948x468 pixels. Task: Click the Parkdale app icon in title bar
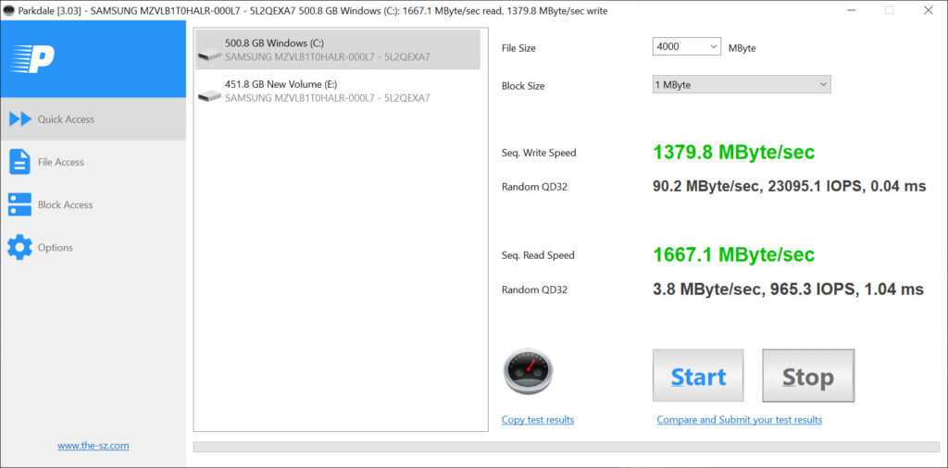pos(8,11)
